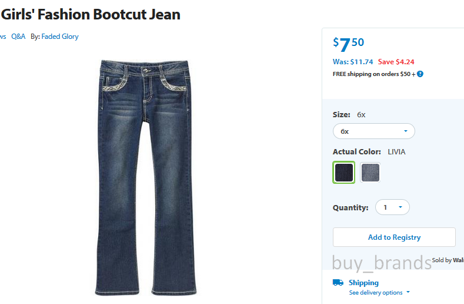
Task: Click the shipping truck icon
Action: click(338, 282)
